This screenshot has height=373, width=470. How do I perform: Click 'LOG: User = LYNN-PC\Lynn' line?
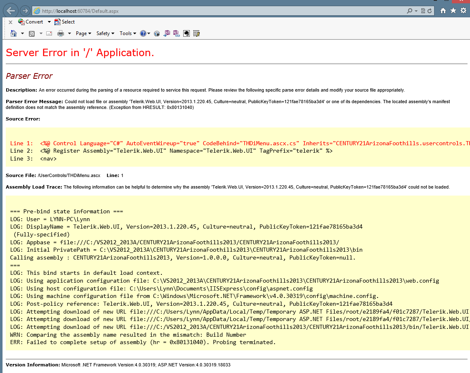(50, 219)
